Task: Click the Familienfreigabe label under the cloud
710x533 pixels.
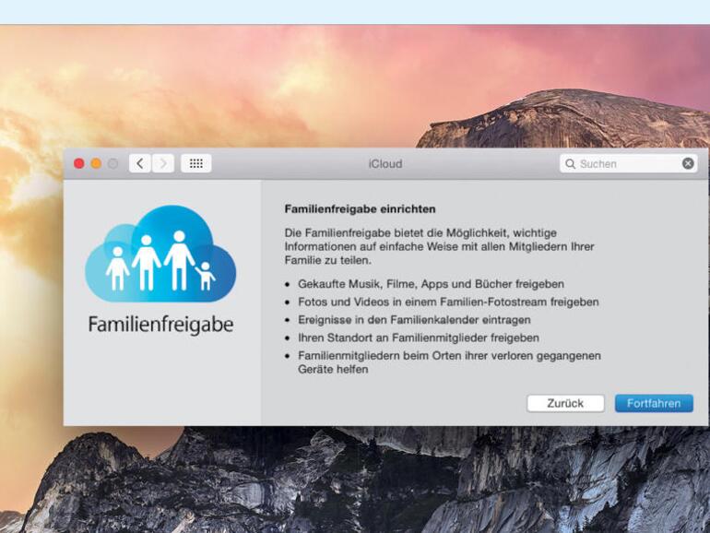Action: tap(160, 325)
